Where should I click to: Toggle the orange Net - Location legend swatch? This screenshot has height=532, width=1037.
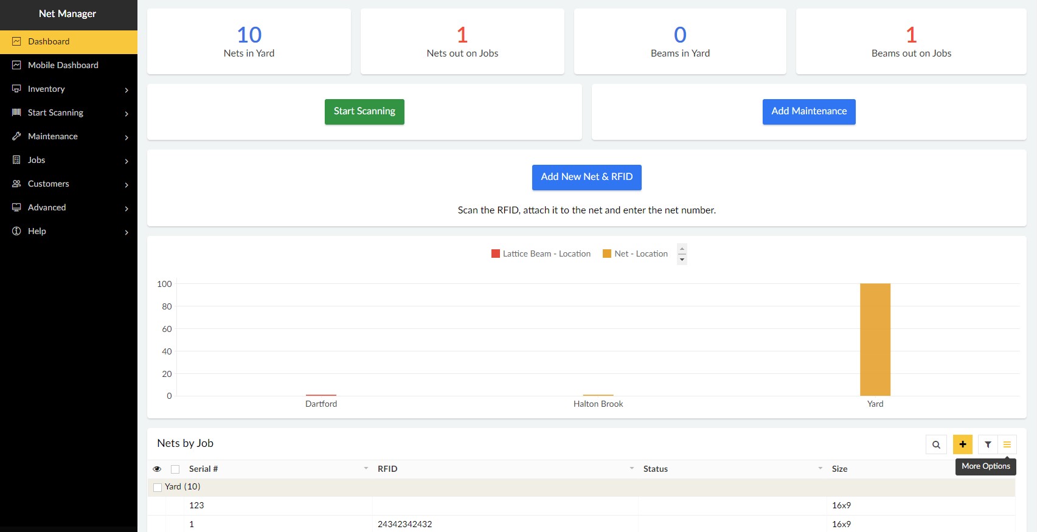coord(606,254)
